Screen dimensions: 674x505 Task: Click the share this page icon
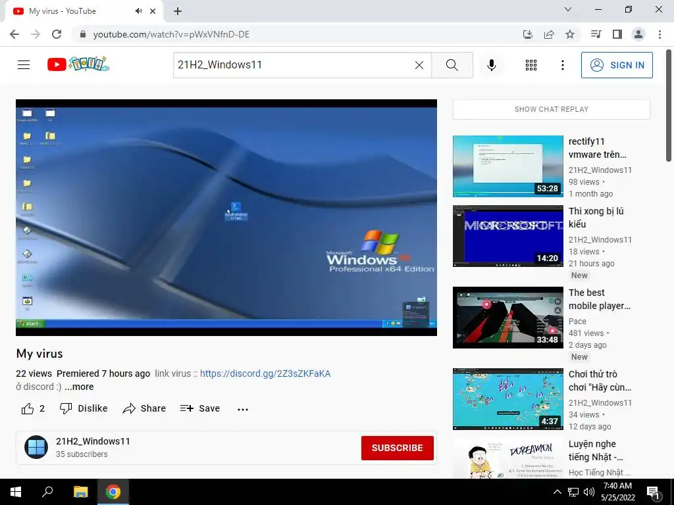549,34
